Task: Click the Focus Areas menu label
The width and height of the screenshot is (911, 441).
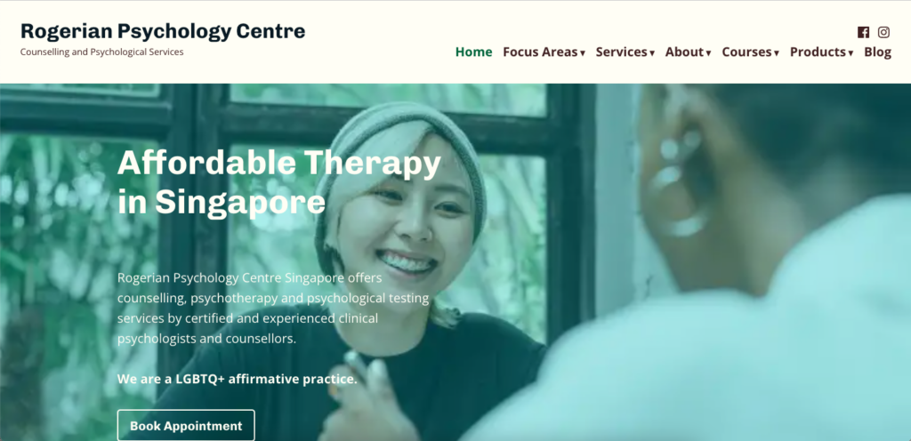Action: point(540,52)
